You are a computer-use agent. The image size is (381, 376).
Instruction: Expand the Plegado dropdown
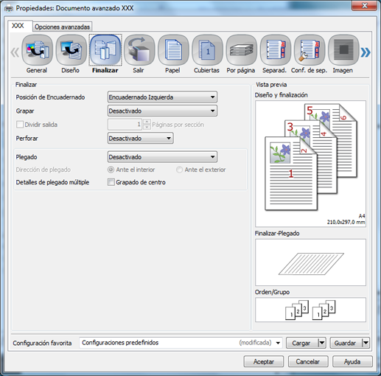tap(162, 157)
